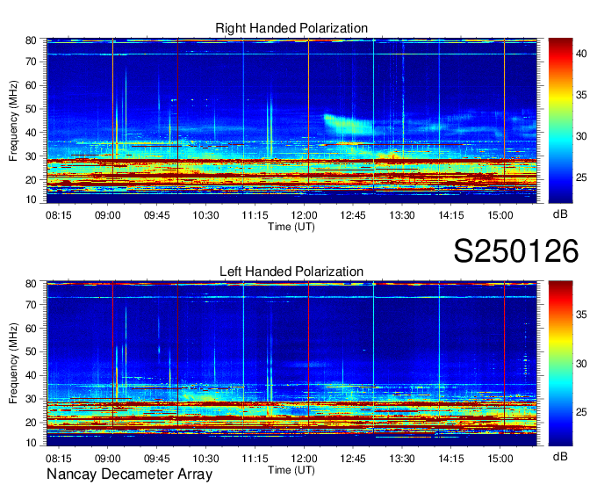
Task: Click the 25 dB label on left-handed color bar
Action: pyautogui.click(x=581, y=412)
